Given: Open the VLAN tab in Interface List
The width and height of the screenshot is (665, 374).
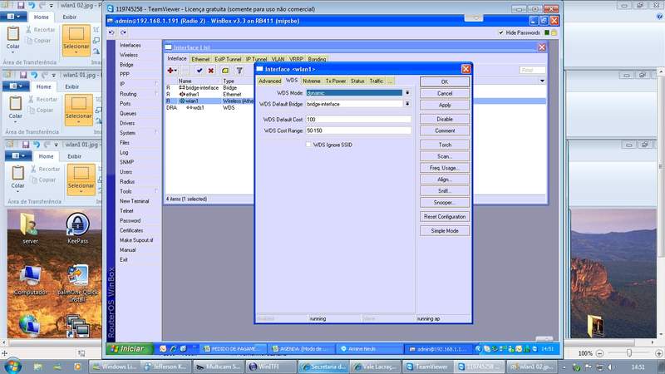Looking at the screenshot, I should pos(278,59).
